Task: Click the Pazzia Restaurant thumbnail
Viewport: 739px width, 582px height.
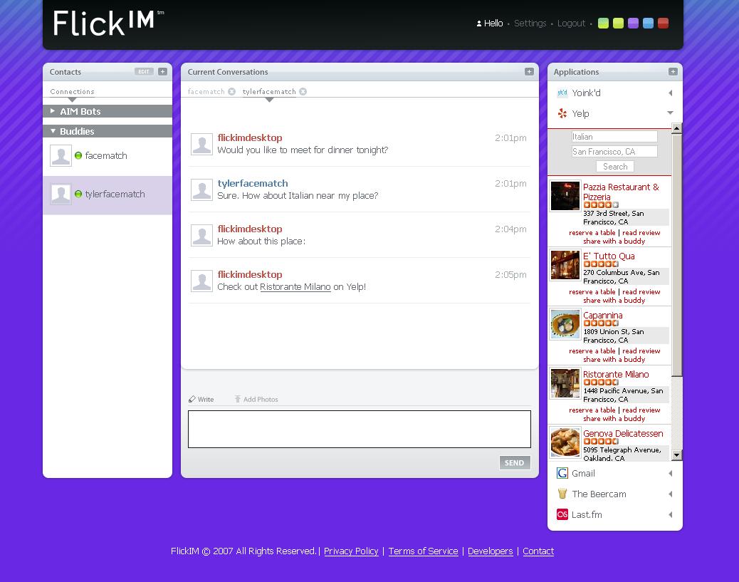Action: tap(565, 195)
